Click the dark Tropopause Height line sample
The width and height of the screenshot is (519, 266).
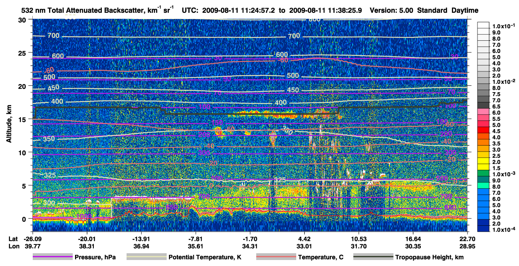373,257
